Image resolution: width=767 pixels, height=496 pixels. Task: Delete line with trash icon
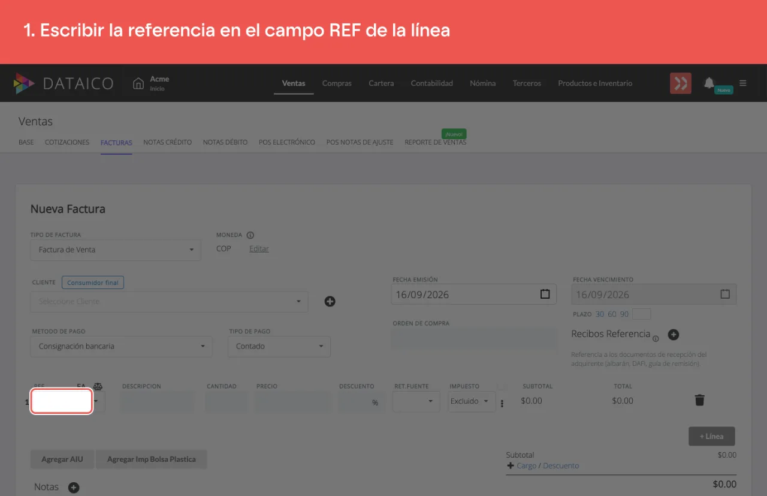699,400
